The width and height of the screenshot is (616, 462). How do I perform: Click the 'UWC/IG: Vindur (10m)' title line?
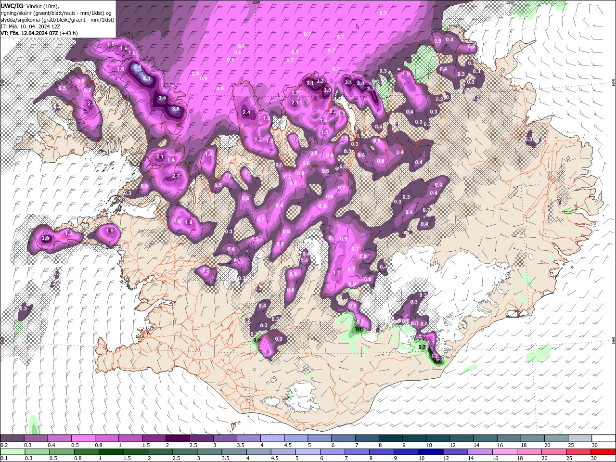pyautogui.click(x=30, y=6)
